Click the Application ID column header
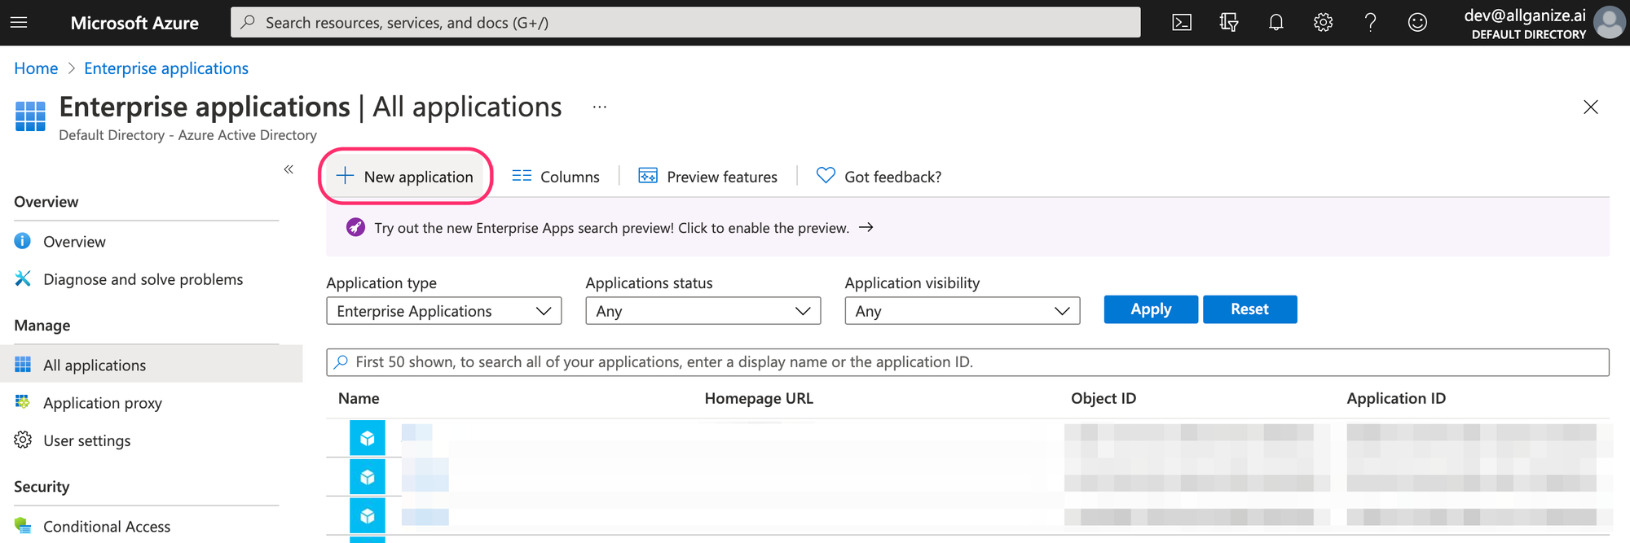The height and width of the screenshot is (543, 1630). click(x=1396, y=398)
